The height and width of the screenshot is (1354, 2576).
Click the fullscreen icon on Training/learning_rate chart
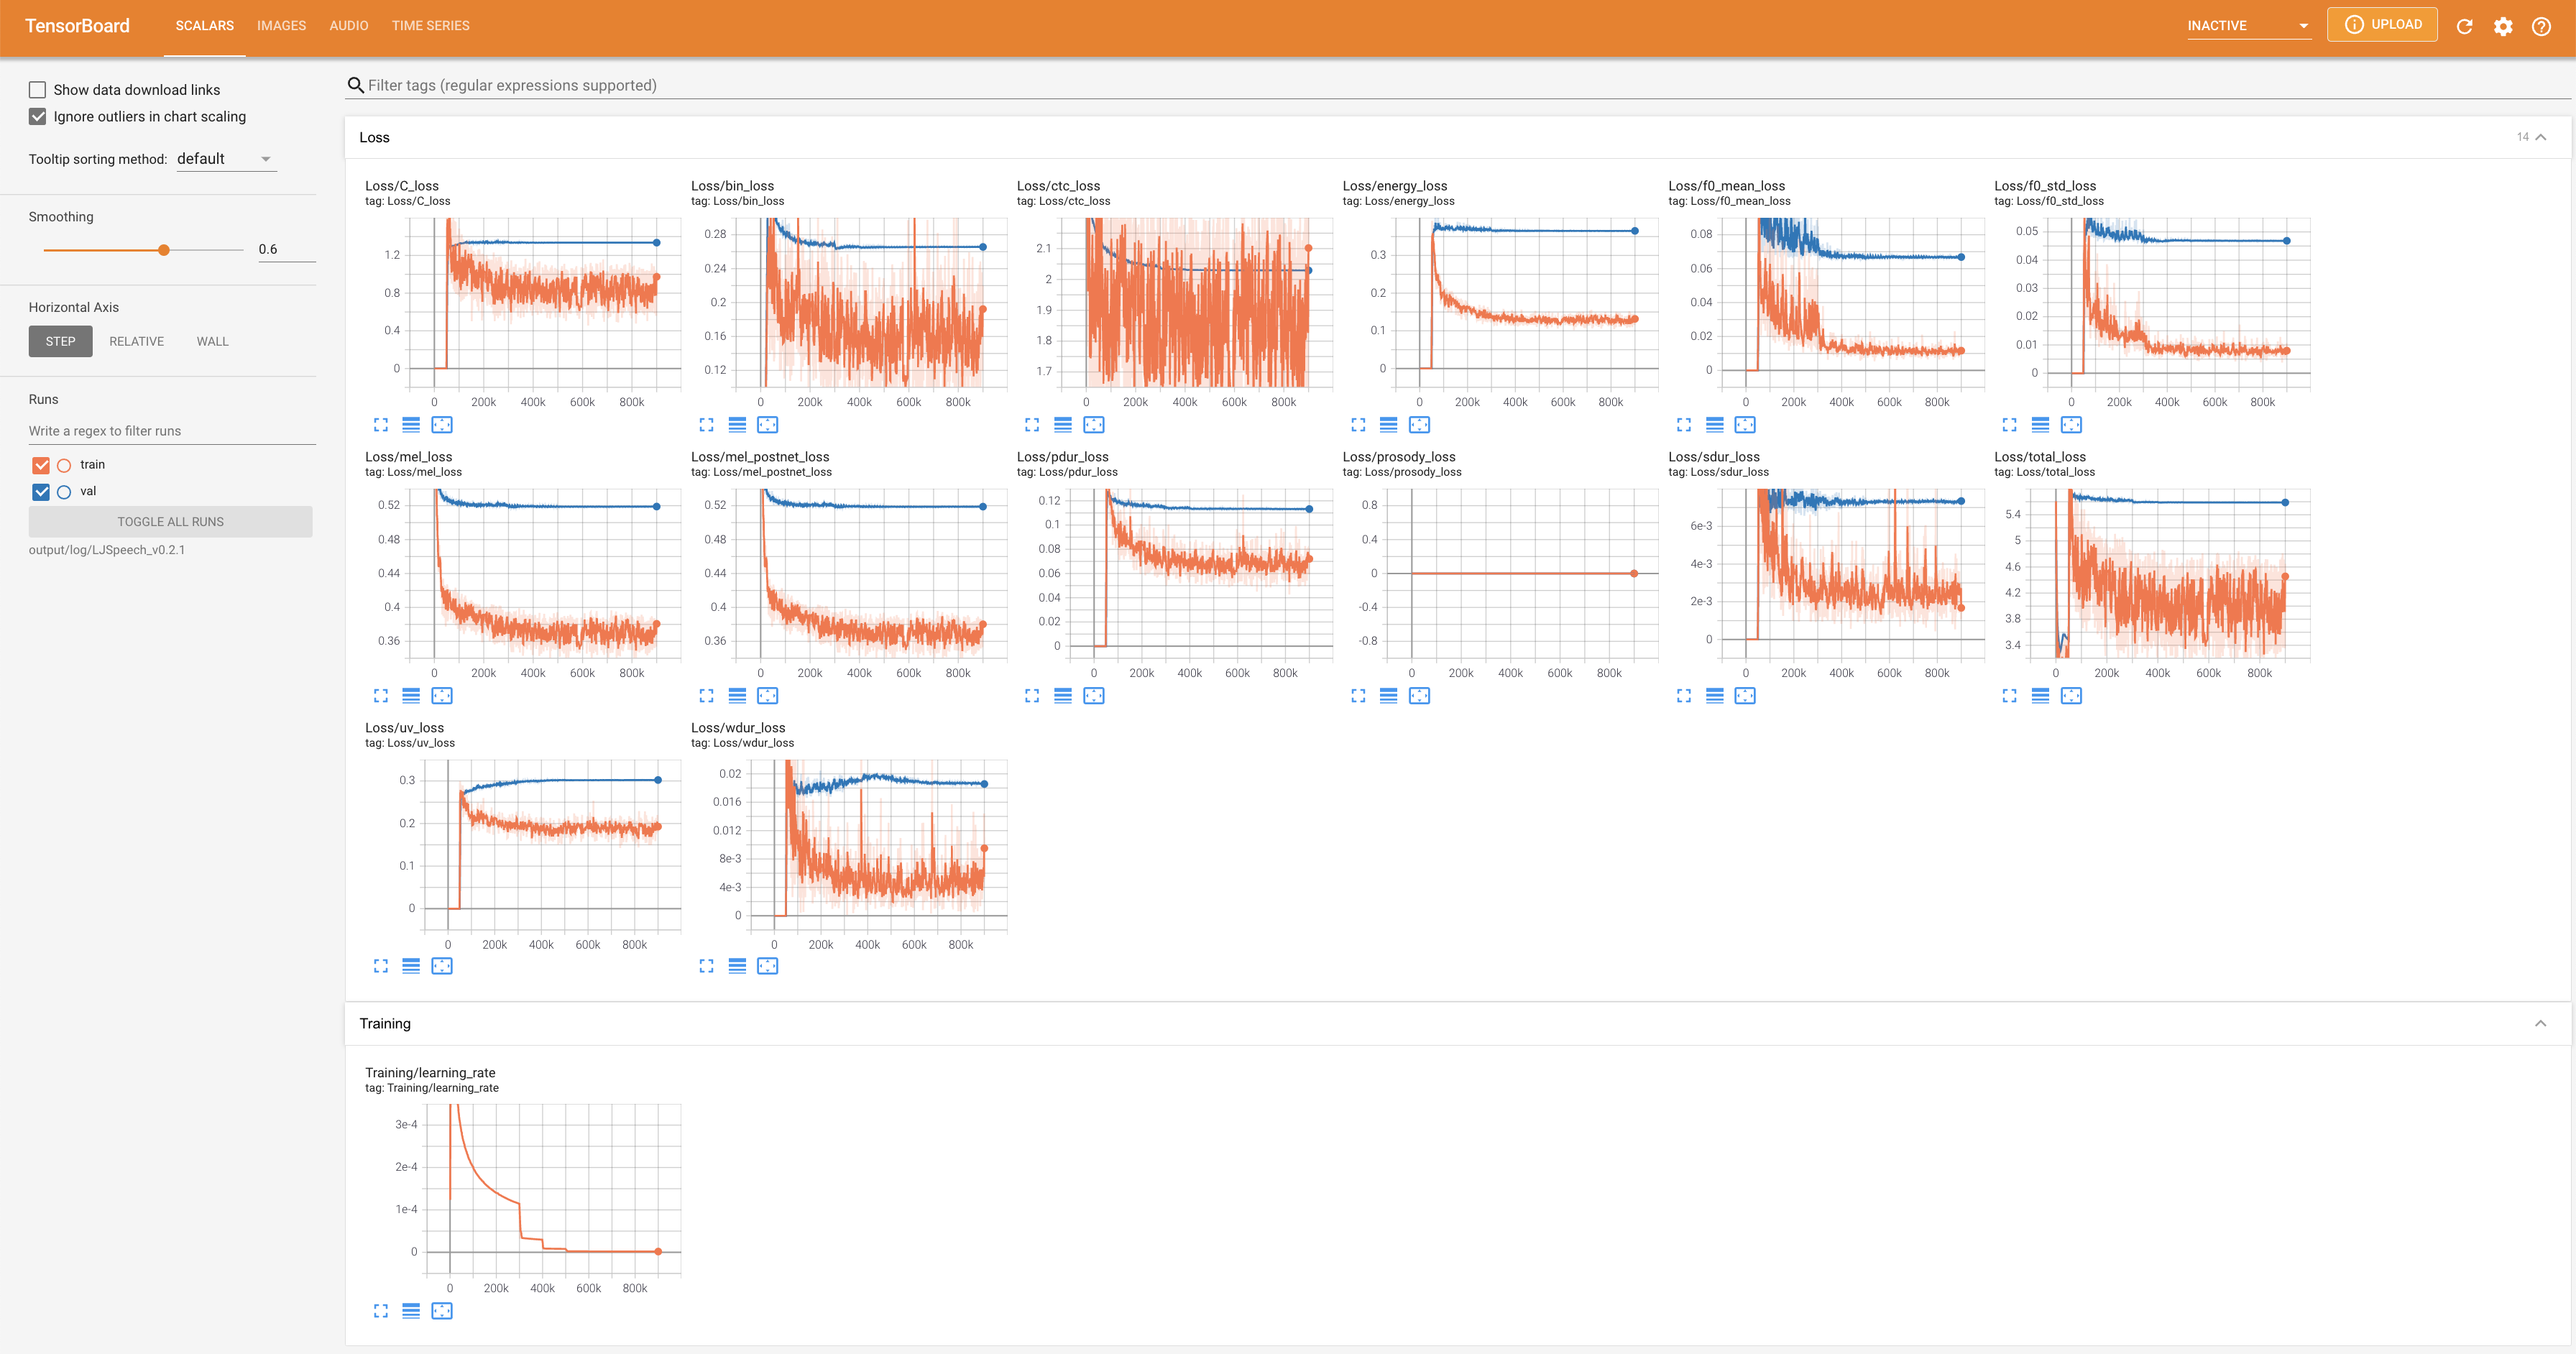382,1312
